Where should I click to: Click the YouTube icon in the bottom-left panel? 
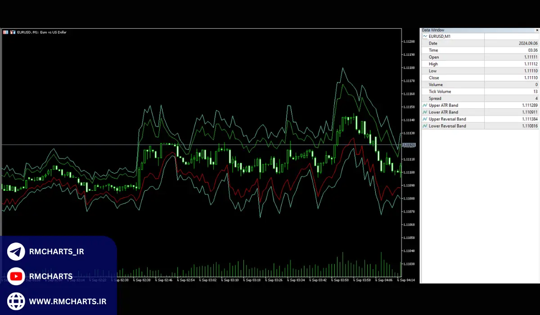[15, 276]
